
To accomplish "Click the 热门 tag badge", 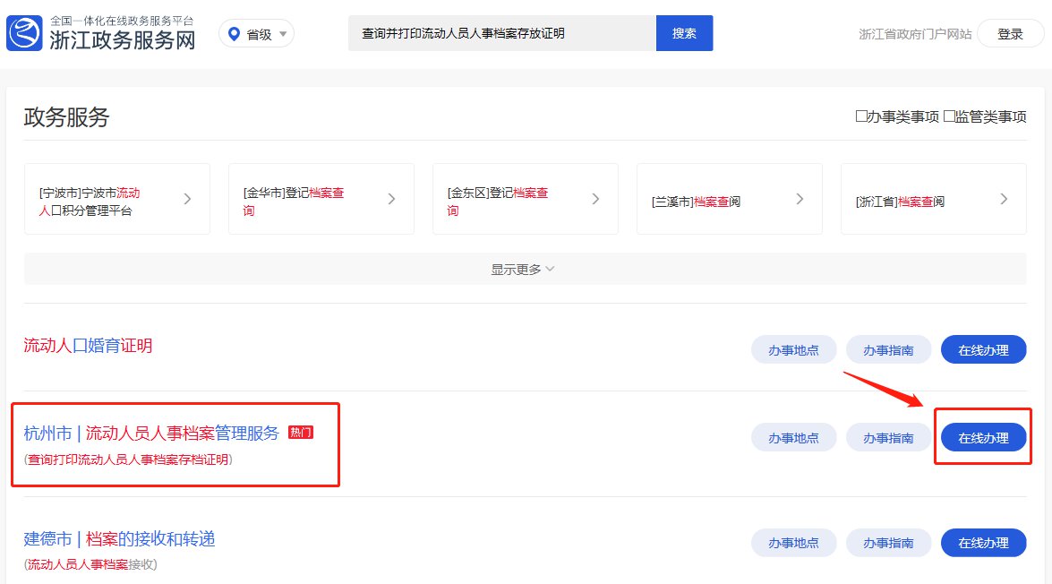I will point(301,434).
